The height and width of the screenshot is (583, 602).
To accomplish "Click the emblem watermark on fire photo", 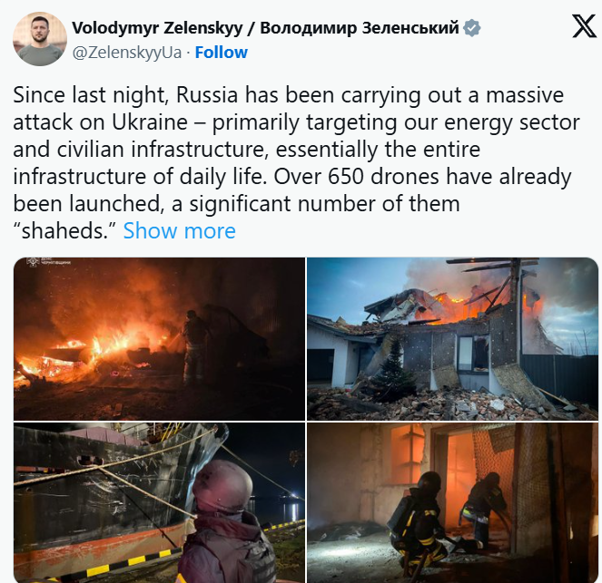I will (x=34, y=262).
